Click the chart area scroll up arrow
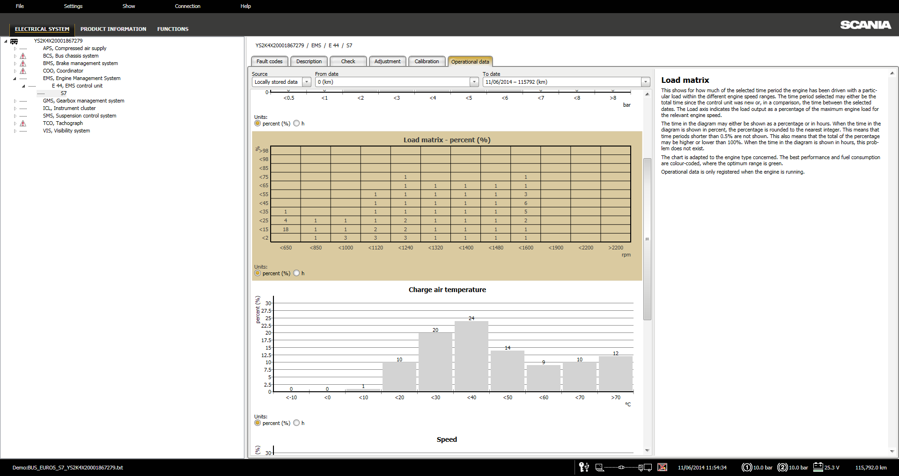This screenshot has height=476, width=899. coord(647,94)
